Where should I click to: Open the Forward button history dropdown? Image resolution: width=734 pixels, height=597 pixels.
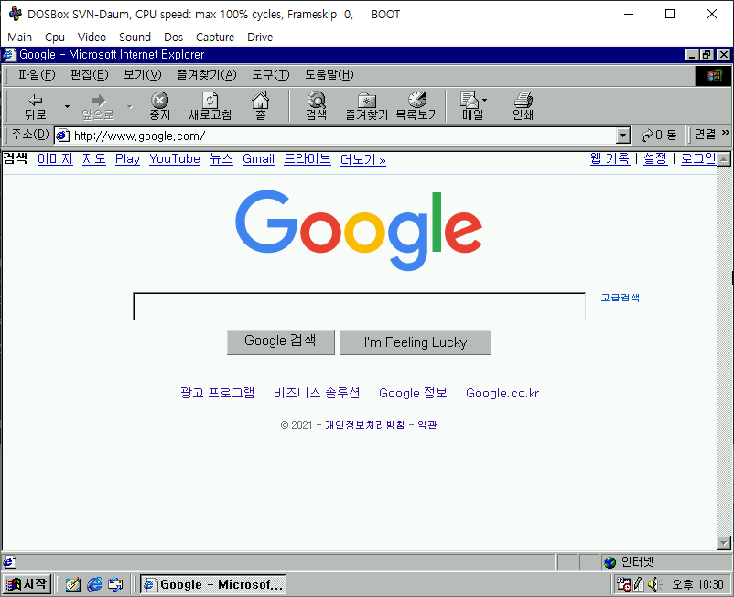(x=130, y=107)
